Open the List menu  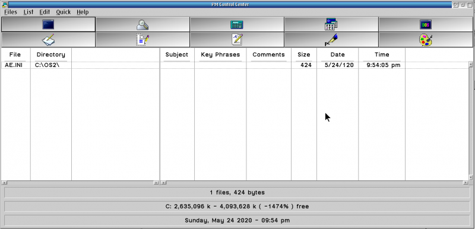click(x=28, y=12)
